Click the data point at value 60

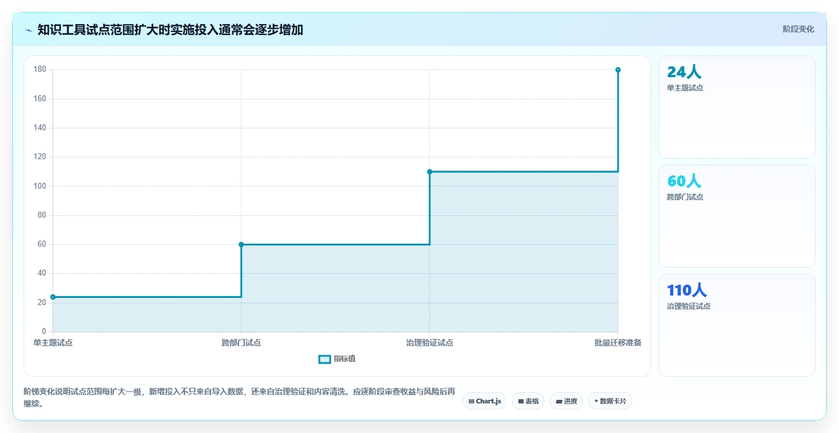(x=241, y=244)
